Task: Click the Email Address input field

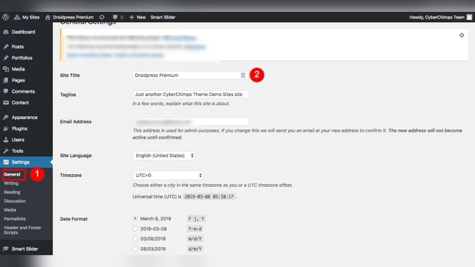Action: pyautogui.click(x=190, y=121)
